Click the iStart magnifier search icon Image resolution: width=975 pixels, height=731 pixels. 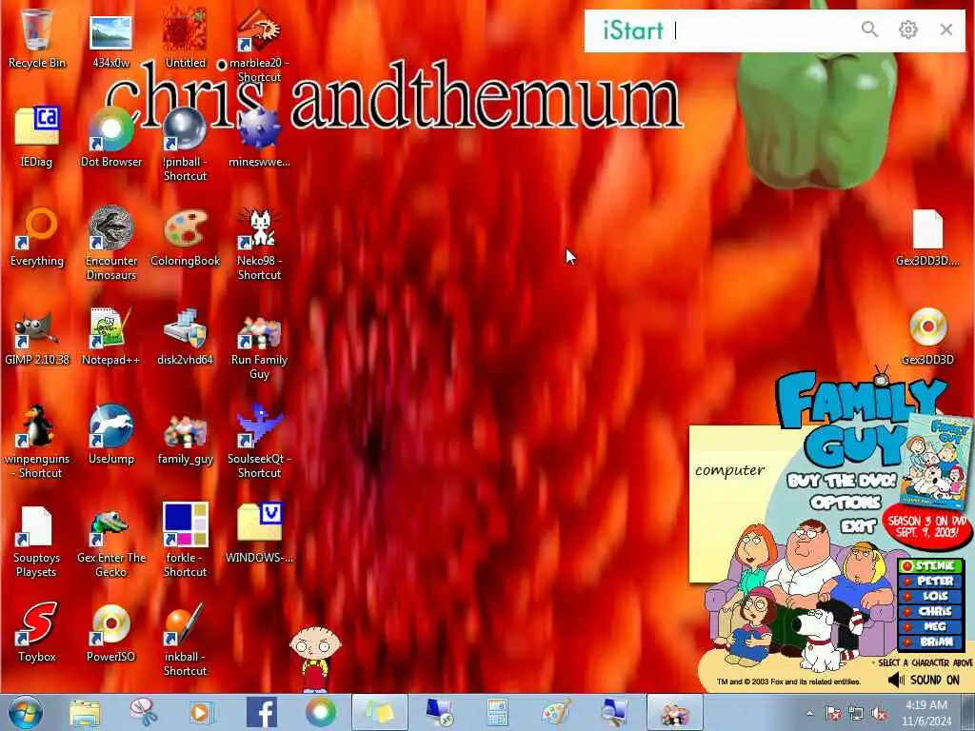(x=869, y=30)
